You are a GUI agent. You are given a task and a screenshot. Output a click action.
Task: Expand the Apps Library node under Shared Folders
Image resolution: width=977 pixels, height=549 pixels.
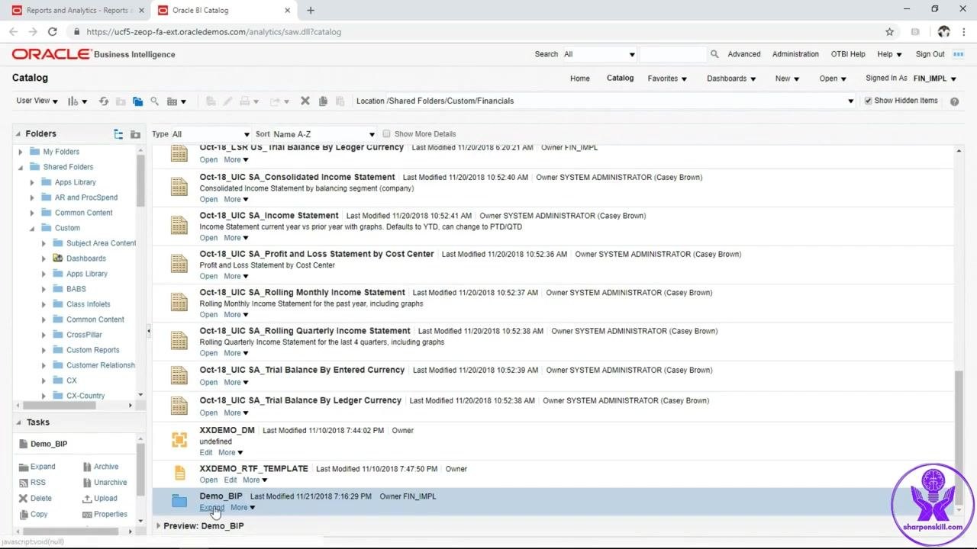32,182
